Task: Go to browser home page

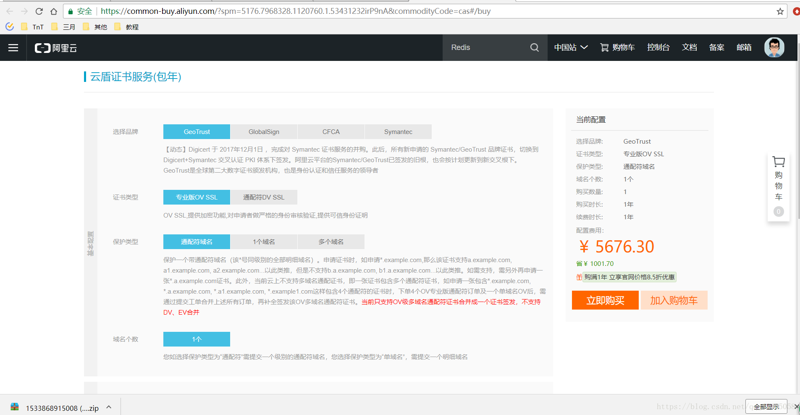Action: 54,11
